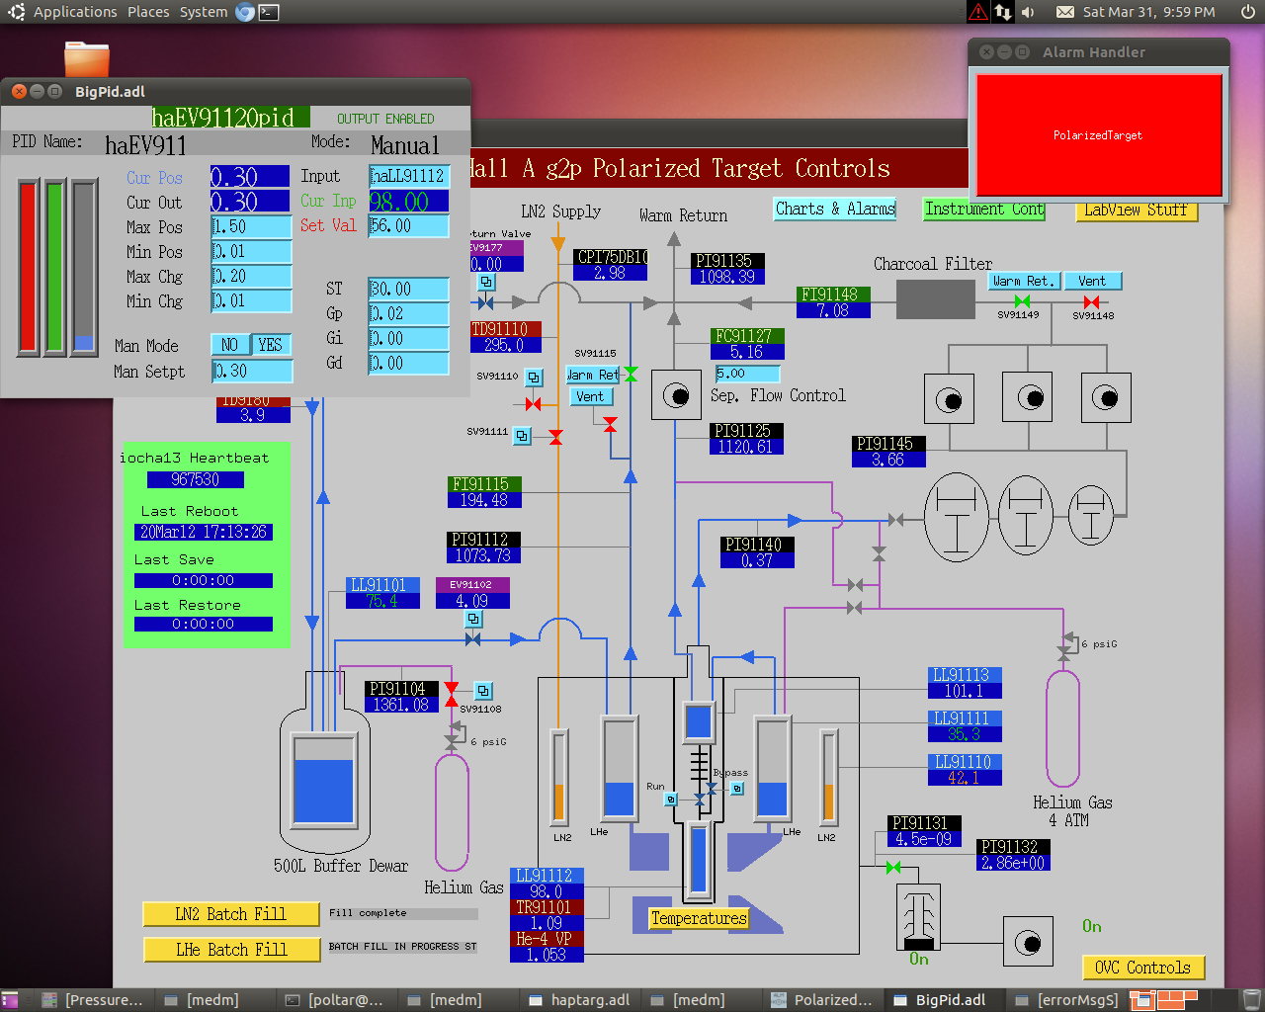
Task: Open the Temperatures button
Action: pyautogui.click(x=699, y=918)
